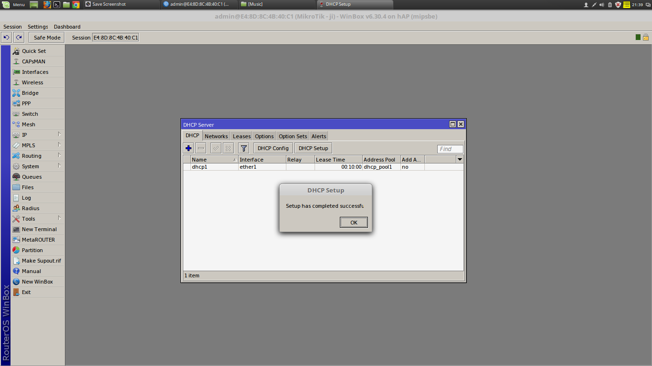Click the undo arrow in WinBox toolbar
Screen dimensions: 652x366
(6, 37)
